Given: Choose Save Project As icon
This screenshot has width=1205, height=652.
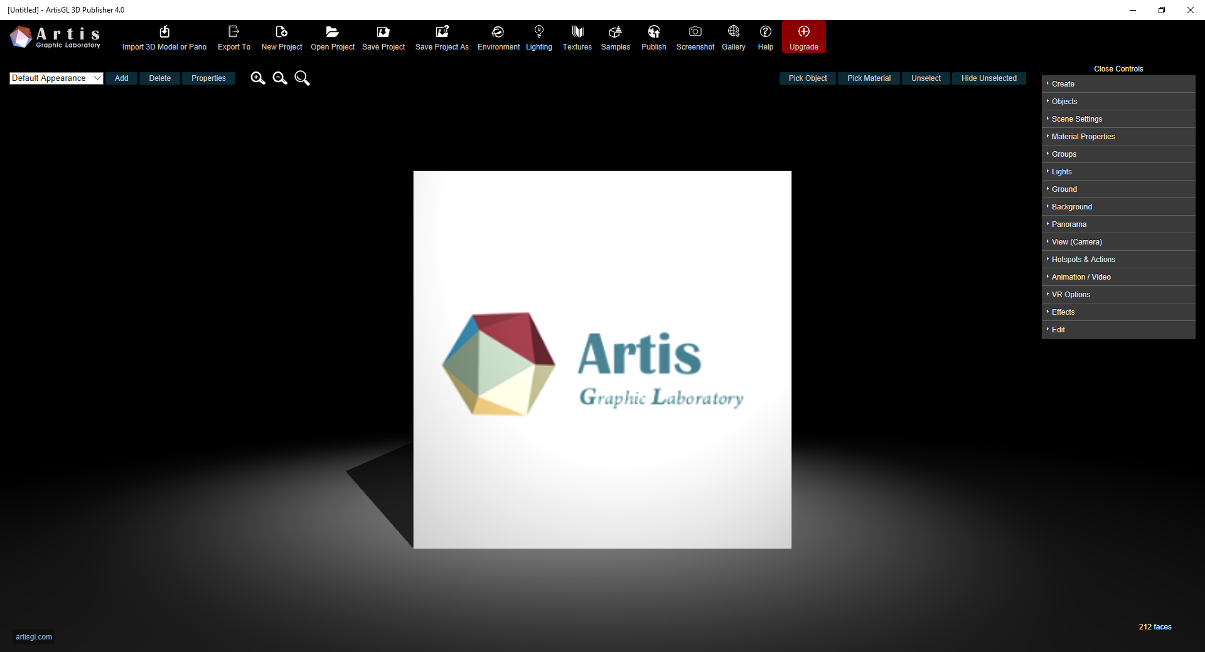Looking at the screenshot, I should coord(442,31).
